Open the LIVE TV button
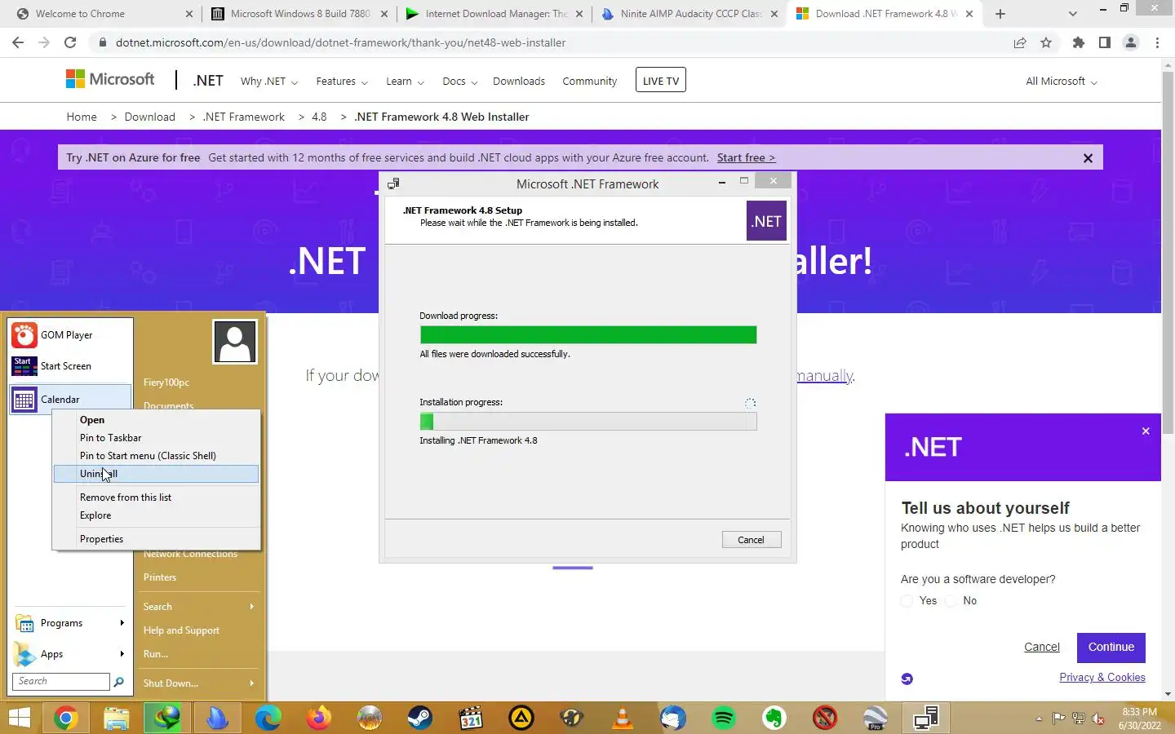The image size is (1175, 734). coord(660,81)
